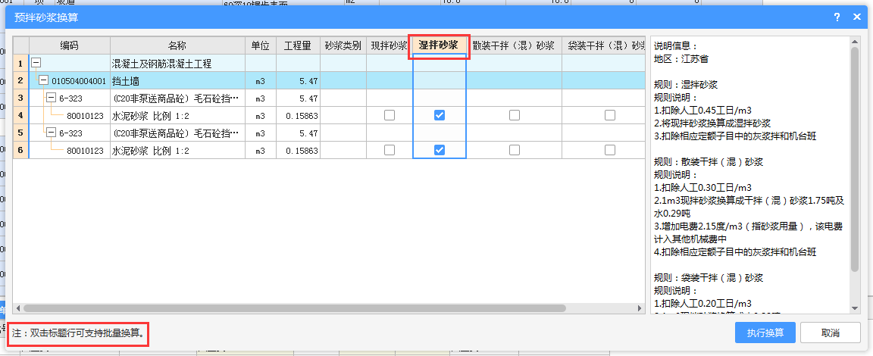Close the 预拌砂浆换算 dialog
The image size is (873, 356).
[x=857, y=16]
